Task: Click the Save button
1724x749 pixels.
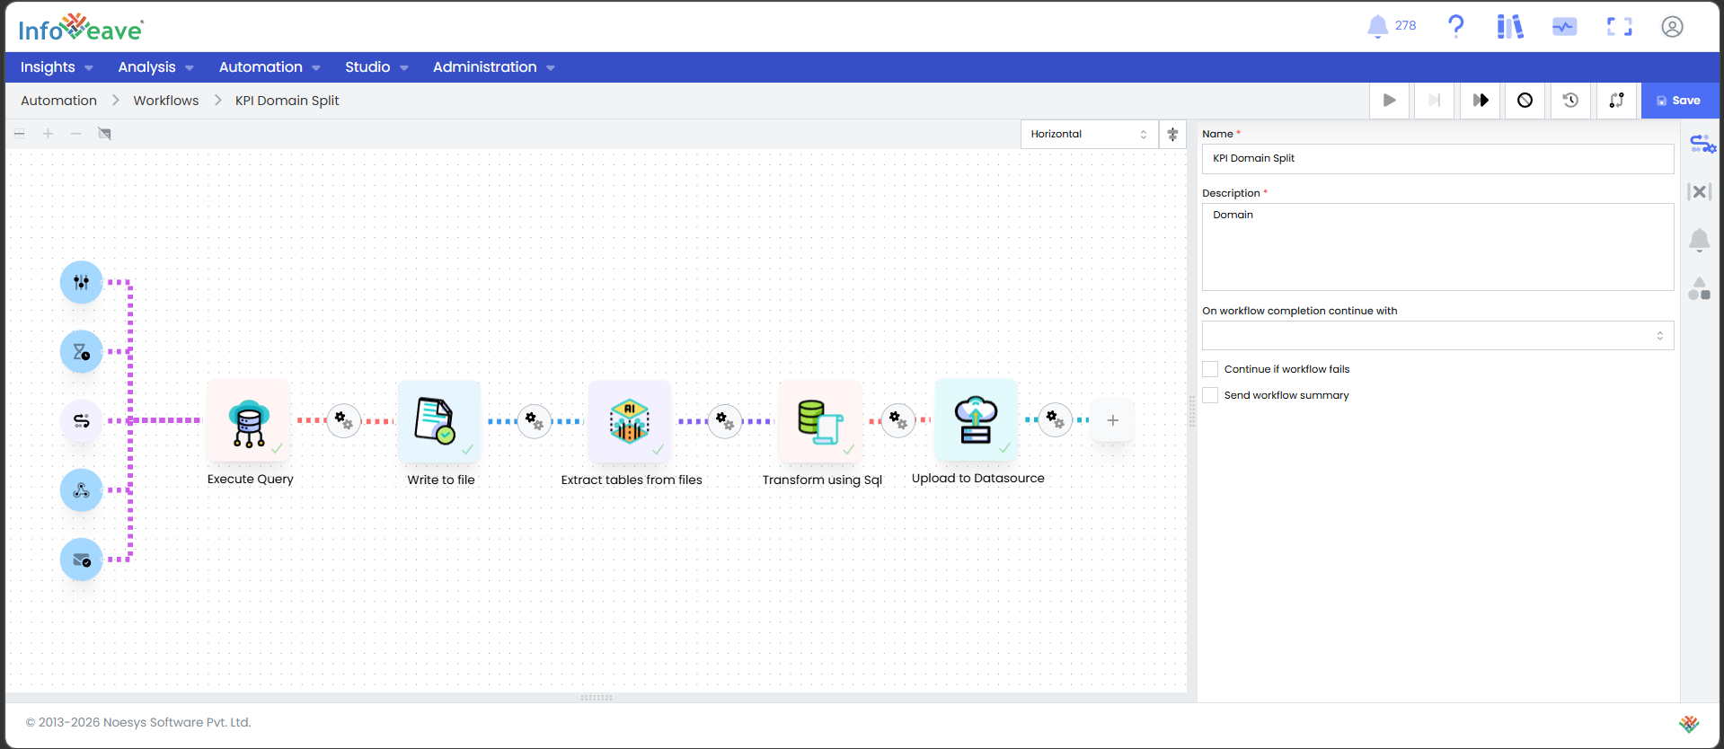Action: [x=1678, y=101]
